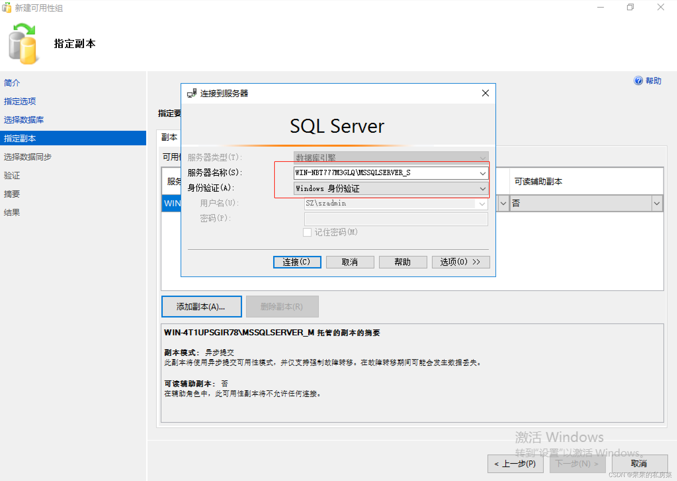Click the 添加副本(A)... button

coord(201,307)
